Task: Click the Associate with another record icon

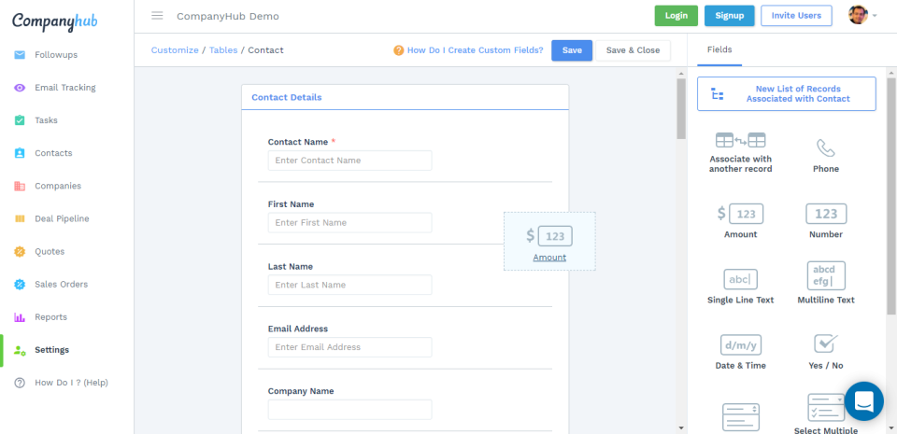Action: (740, 140)
